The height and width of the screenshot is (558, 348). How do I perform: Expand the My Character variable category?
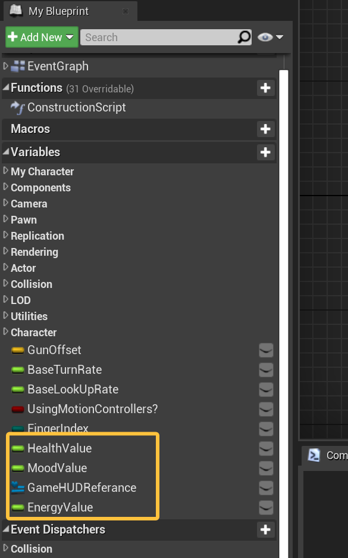coord(5,171)
